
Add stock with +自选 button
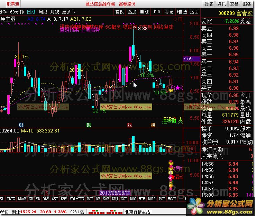pyautogui.click(x=182, y=12)
